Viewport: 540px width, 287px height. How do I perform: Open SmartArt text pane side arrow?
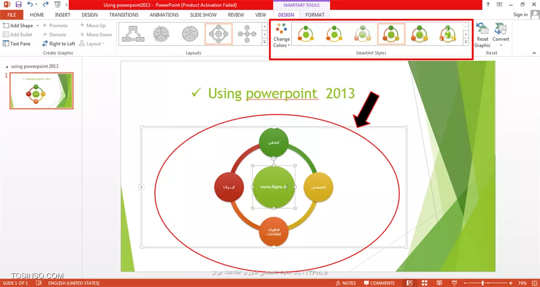[141, 187]
